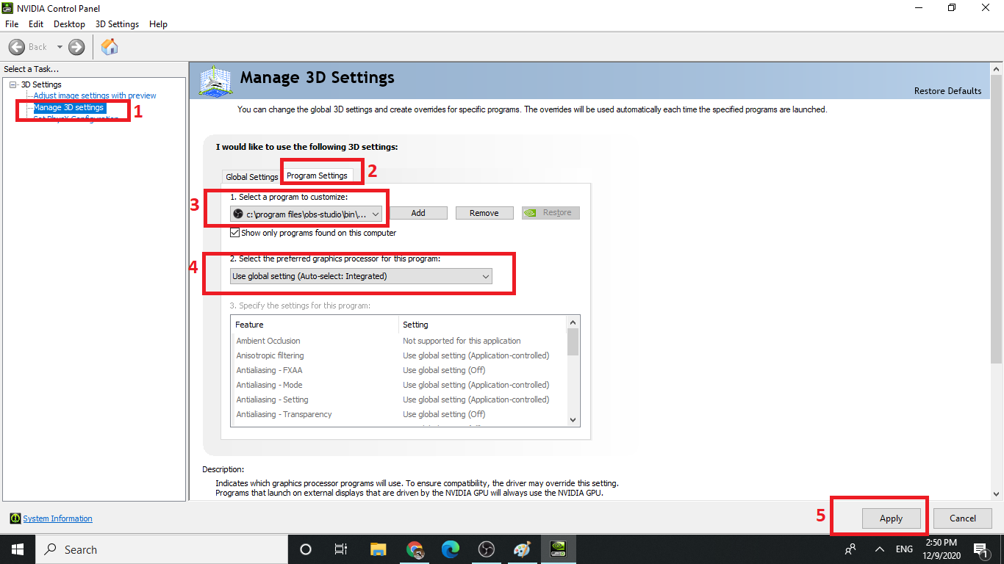This screenshot has height=564, width=1004.
Task: Open the Help menu
Action: [158, 24]
